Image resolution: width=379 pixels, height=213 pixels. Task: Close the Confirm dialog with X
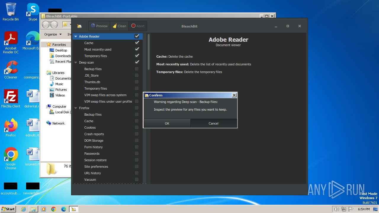pos(234,95)
